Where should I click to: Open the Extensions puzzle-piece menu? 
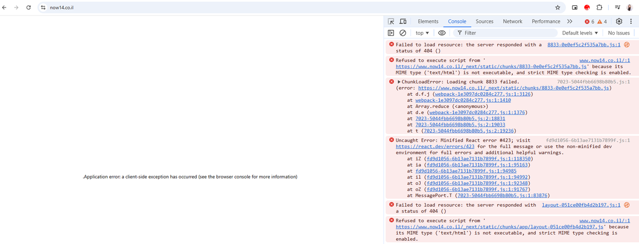point(599,7)
